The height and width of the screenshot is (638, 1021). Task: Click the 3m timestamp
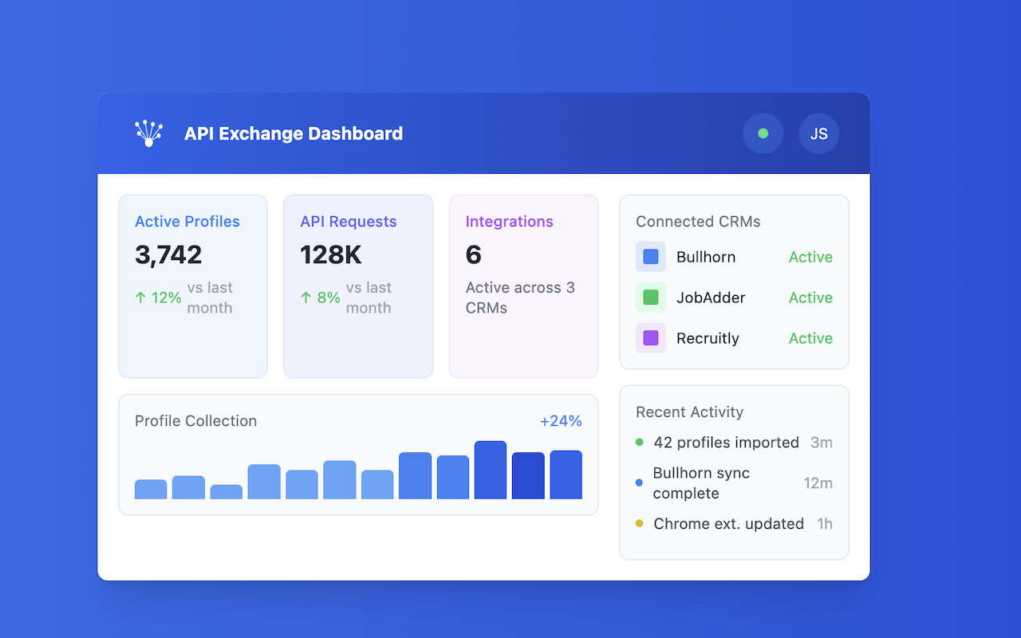point(822,443)
